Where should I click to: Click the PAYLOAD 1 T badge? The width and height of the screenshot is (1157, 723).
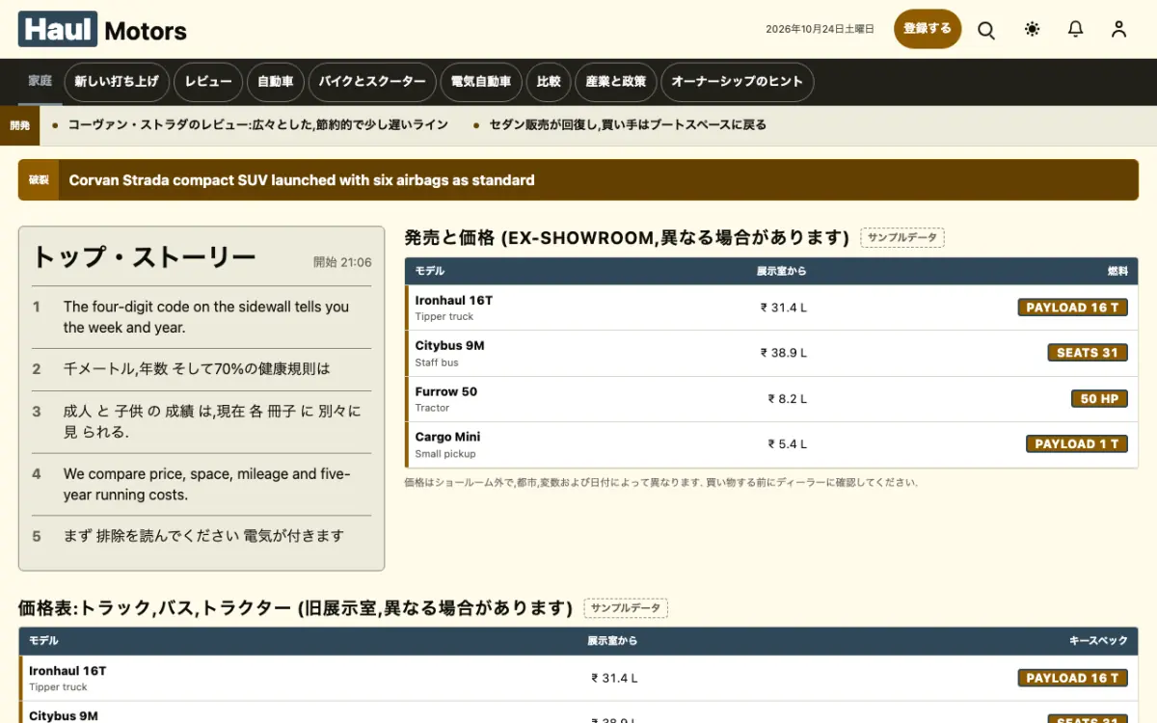(1077, 444)
